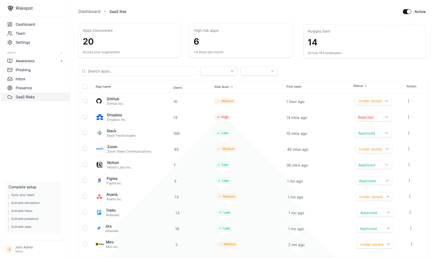Open the second empty filter dropdown
This screenshot has width=440, height=258.
pos(259,71)
